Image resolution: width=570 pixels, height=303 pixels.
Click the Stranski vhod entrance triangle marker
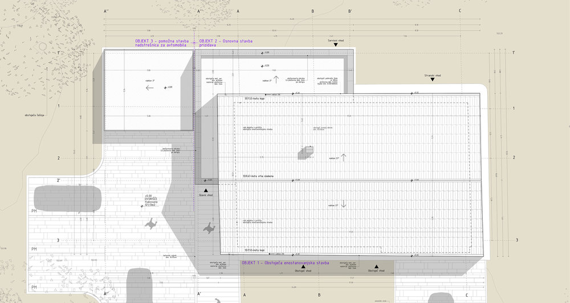click(433, 80)
